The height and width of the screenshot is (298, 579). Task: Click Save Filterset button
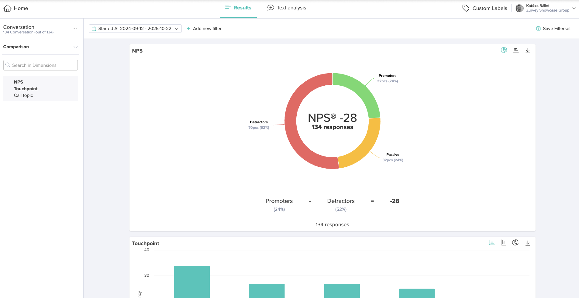553,29
